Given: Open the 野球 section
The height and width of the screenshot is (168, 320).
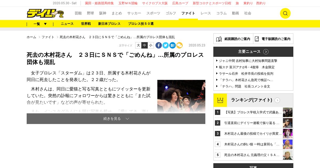Looking at the screenshot, I should [x=90, y=13].
